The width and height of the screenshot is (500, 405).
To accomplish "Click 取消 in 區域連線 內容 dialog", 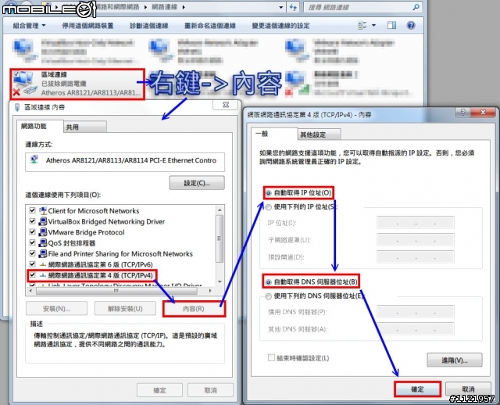I will click(210, 390).
